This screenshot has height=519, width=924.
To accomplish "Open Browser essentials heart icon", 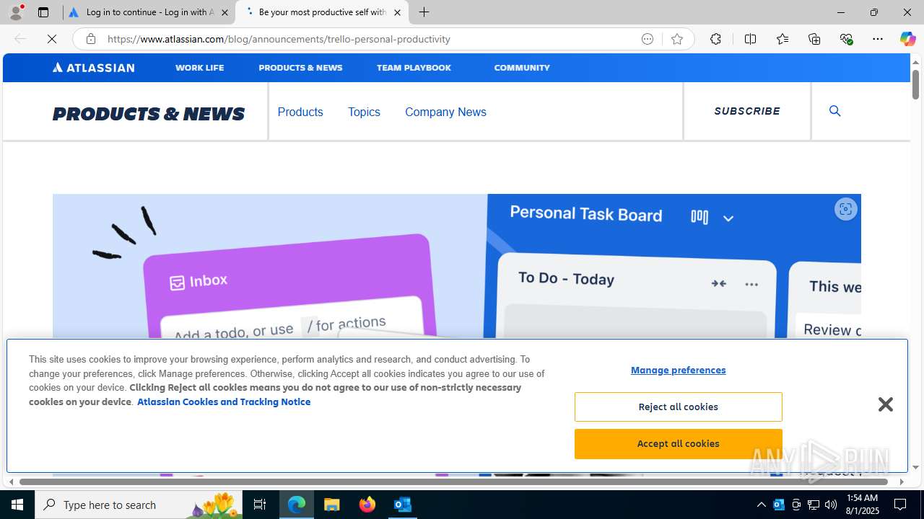I will [846, 39].
